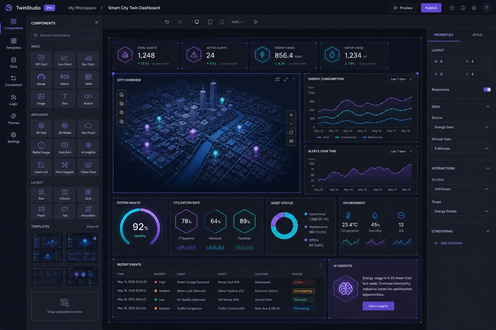Open the Source dropdown showing Energy Data
The height and width of the screenshot is (330, 496).
[461, 127]
